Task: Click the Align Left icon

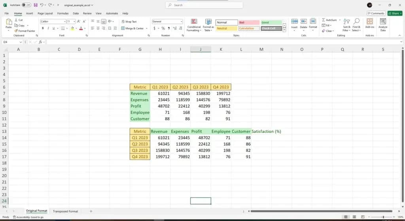Action: click(92, 28)
